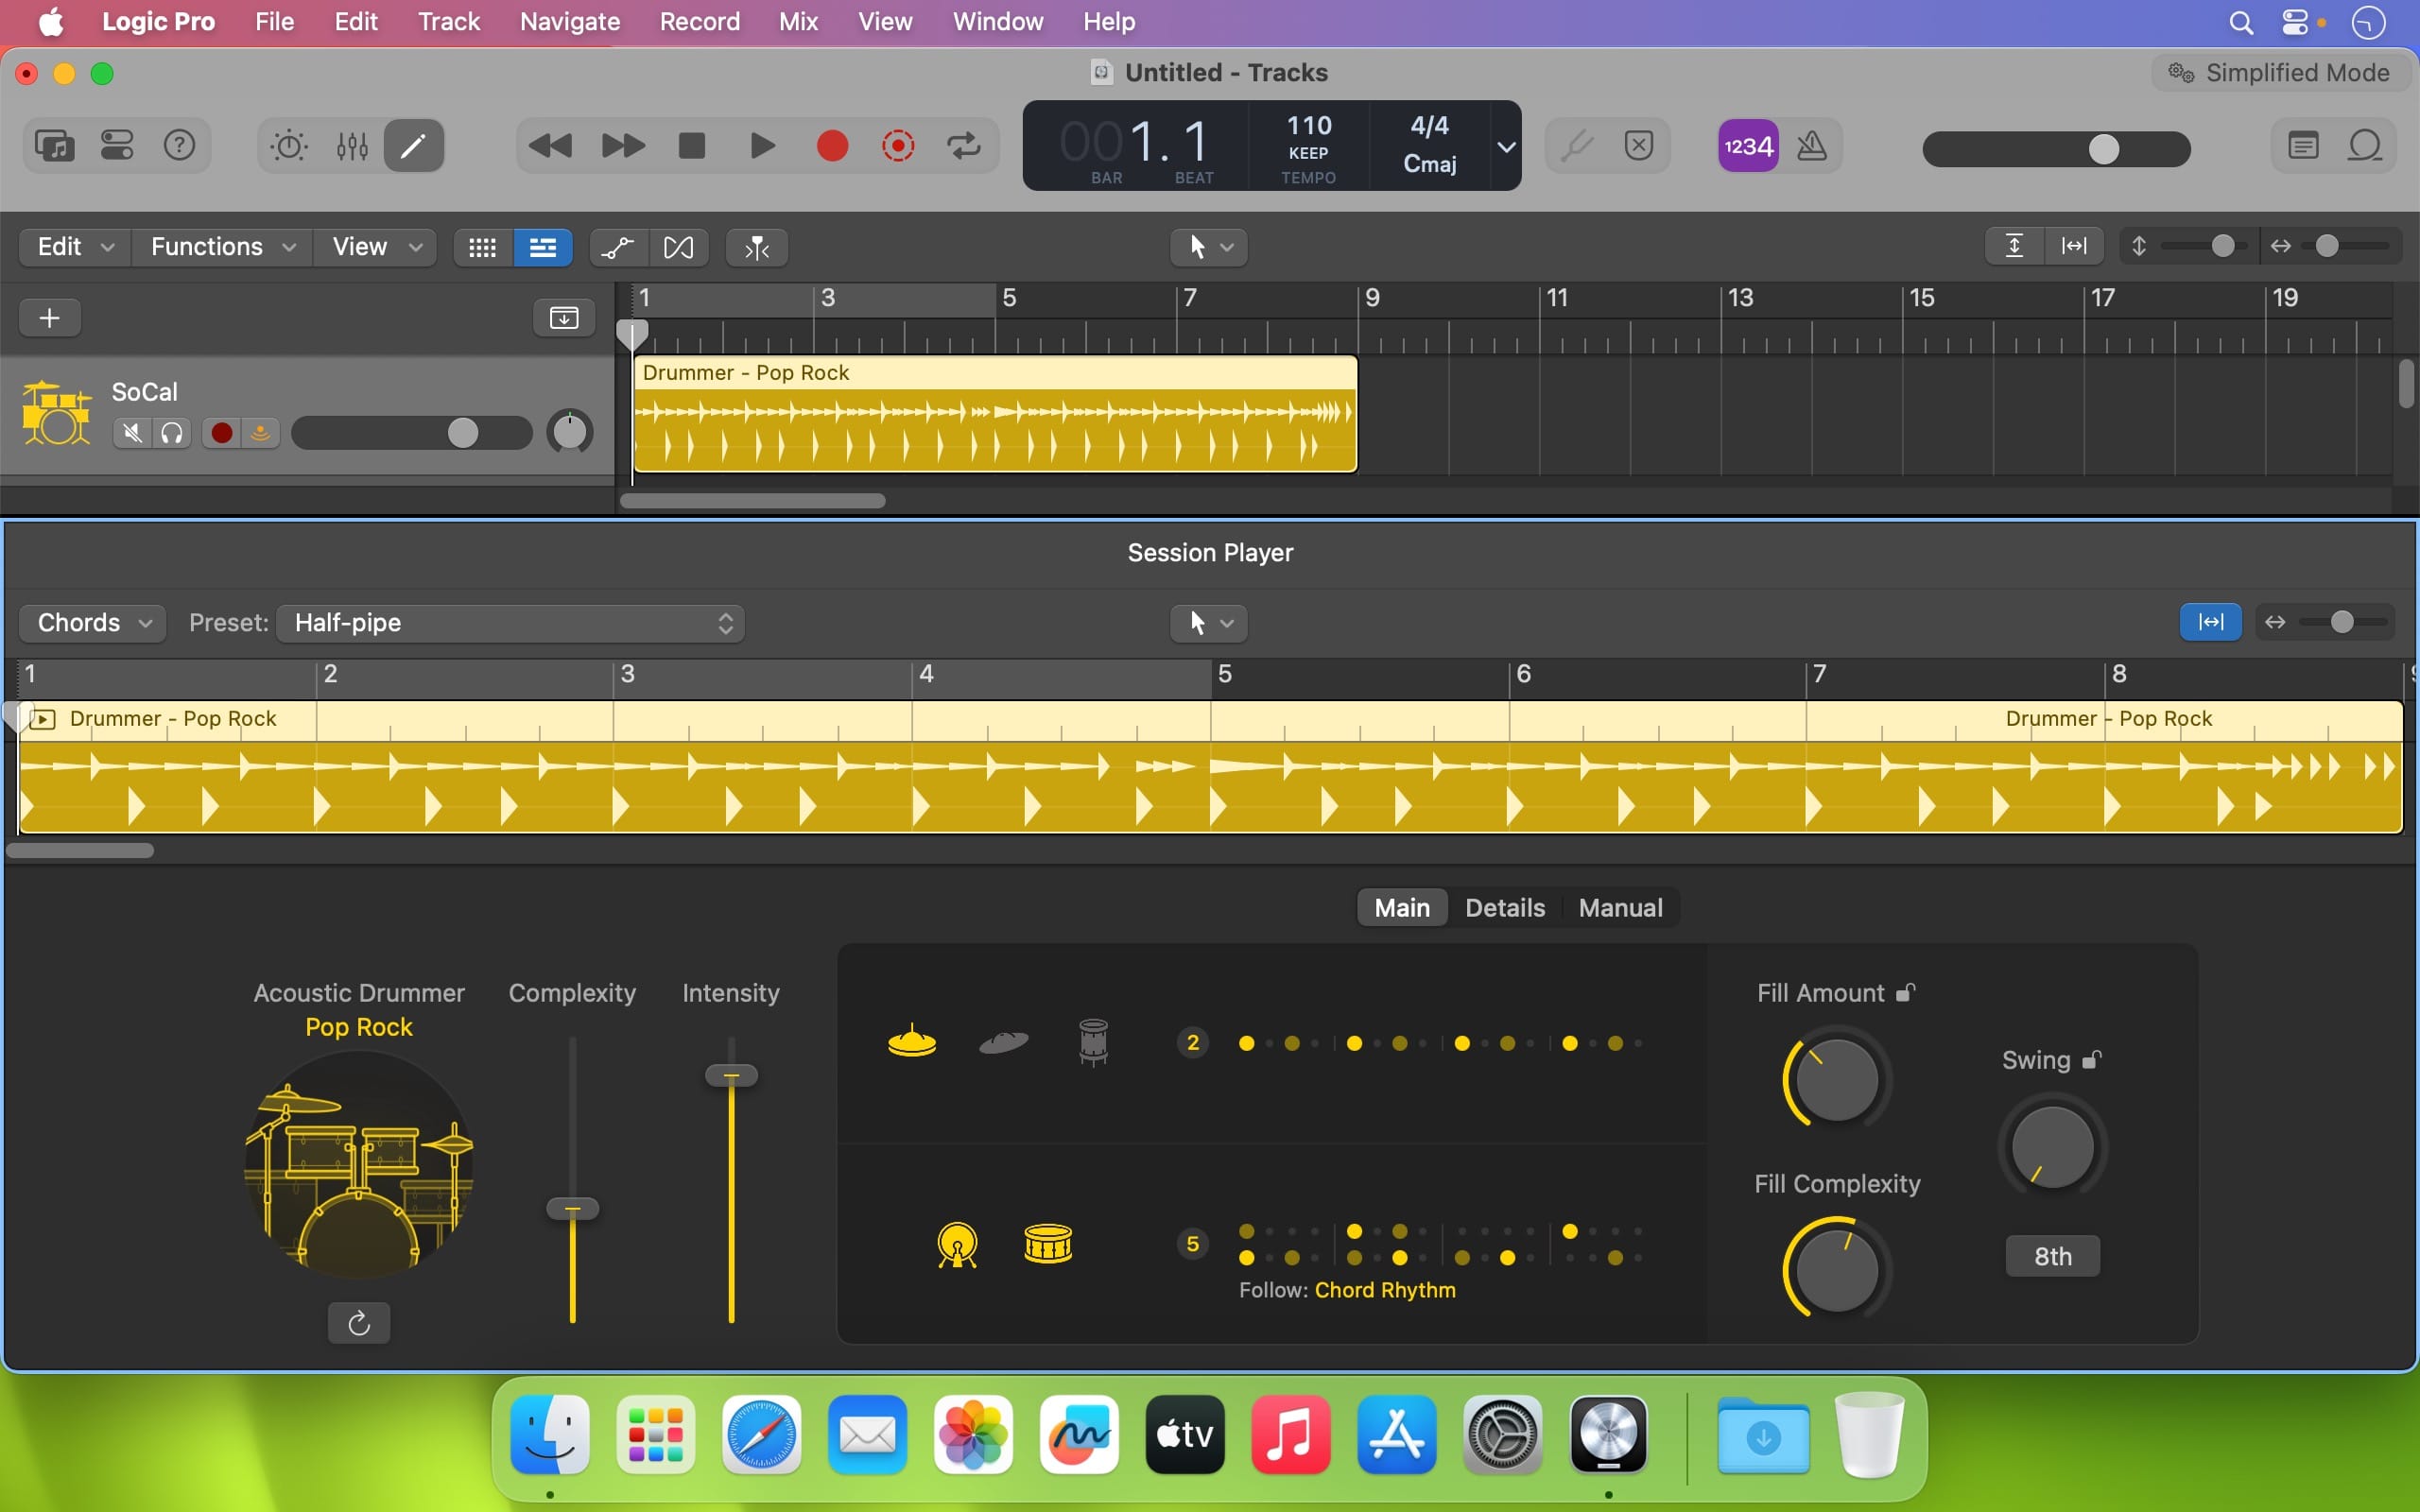
Task: Select the toms icon
Action: tap(1093, 1042)
